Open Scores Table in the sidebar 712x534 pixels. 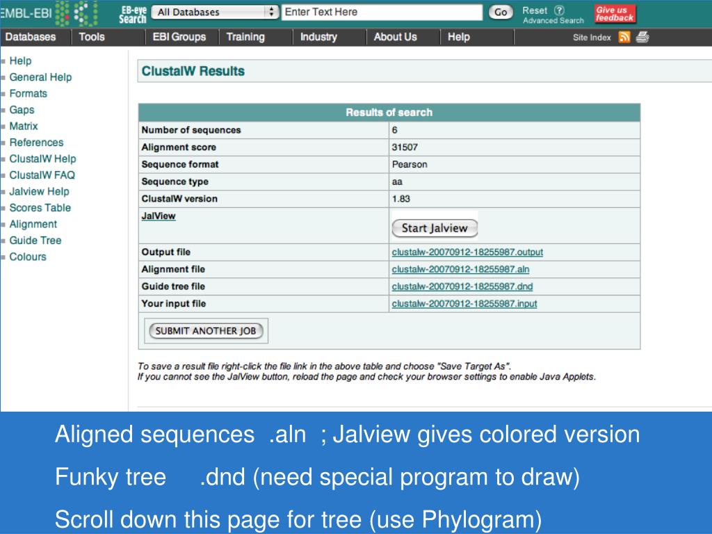40,208
